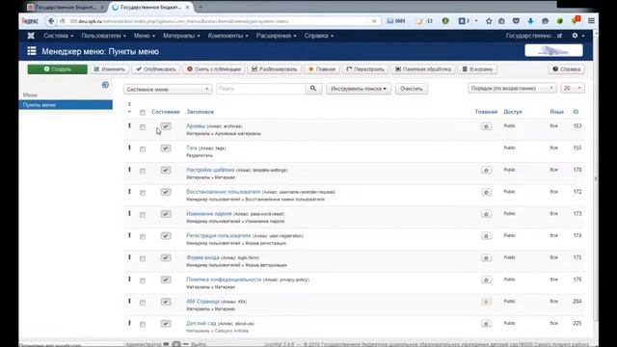The height and width of the screenshot is (347, 617).
Task: Check the Восстановление пользователя row checkbox
Action: click(143, 193)
